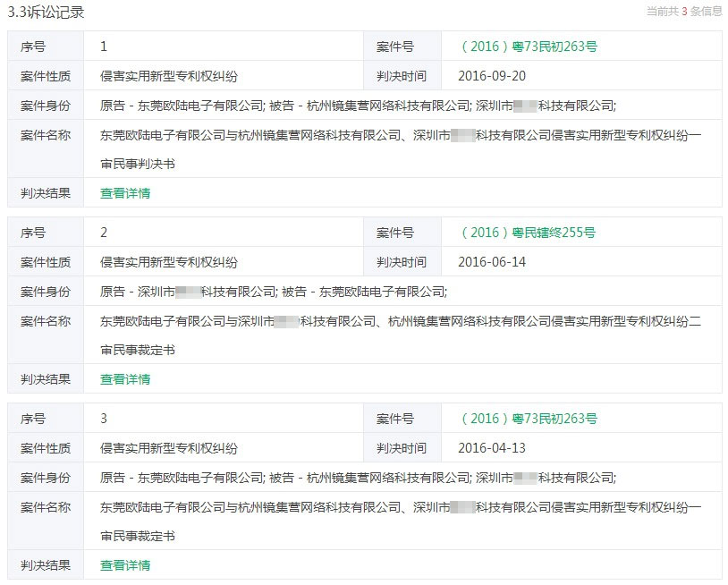Click 案件名称 label in record 3
Image resolution: width=728 pixels, height=585 pixels.
click(x=46, y=507)
